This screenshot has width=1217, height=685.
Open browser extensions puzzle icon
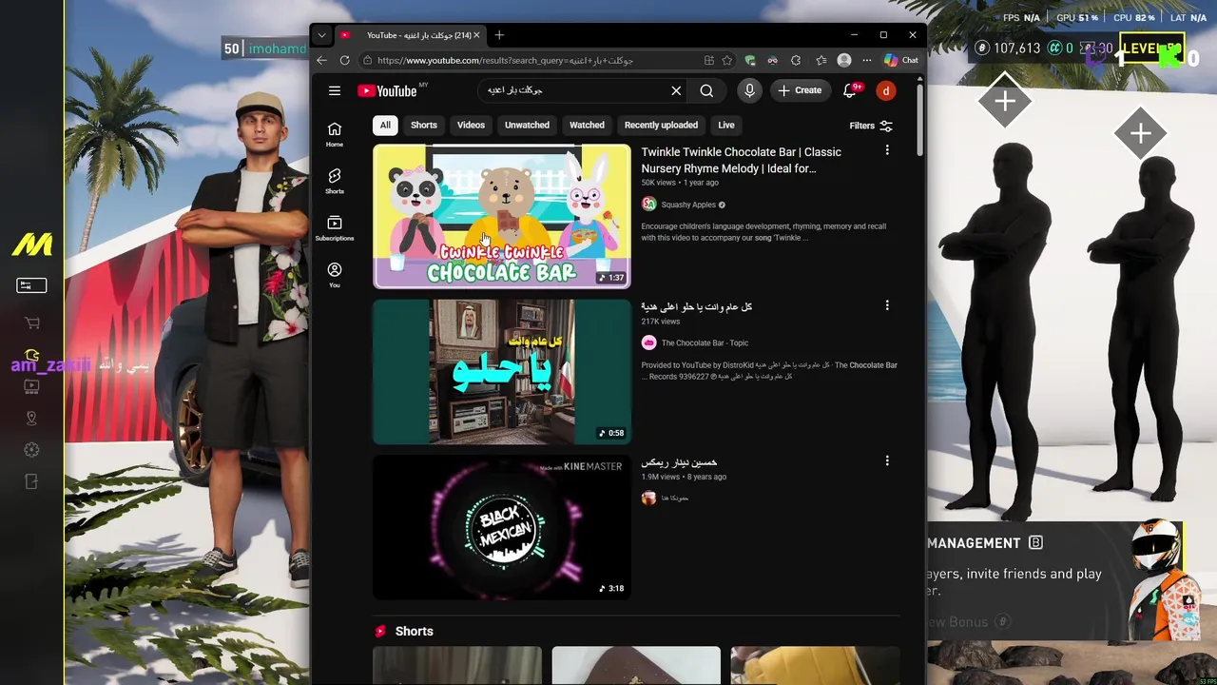tap(796, 60)
